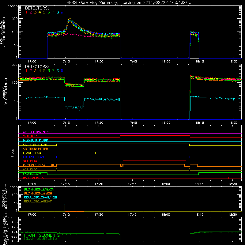
Task: Click red detector number 1 in the rear segments legend
Action: tap(26, 71)
